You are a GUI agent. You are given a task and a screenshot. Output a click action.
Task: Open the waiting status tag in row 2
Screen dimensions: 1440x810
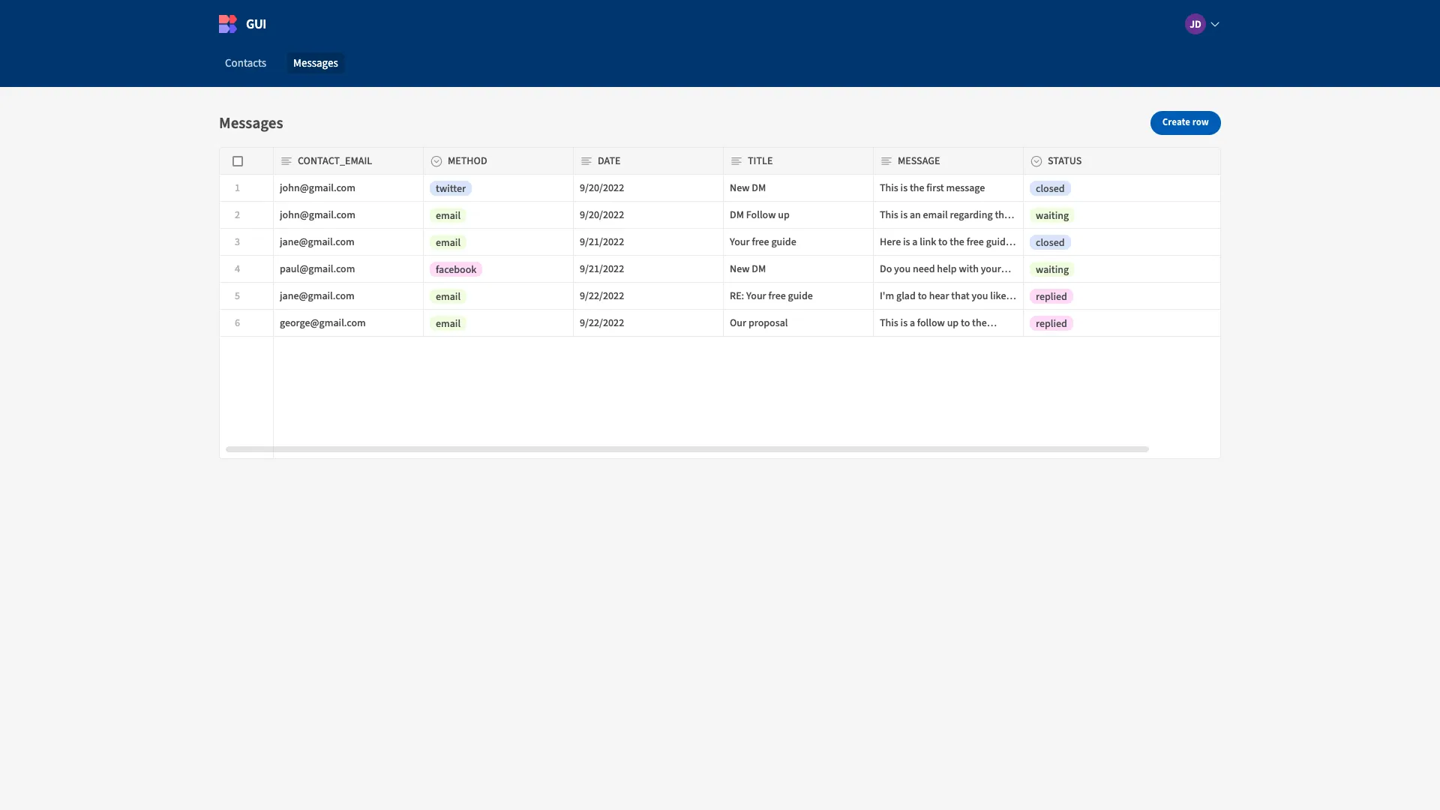pos(1051,215)
